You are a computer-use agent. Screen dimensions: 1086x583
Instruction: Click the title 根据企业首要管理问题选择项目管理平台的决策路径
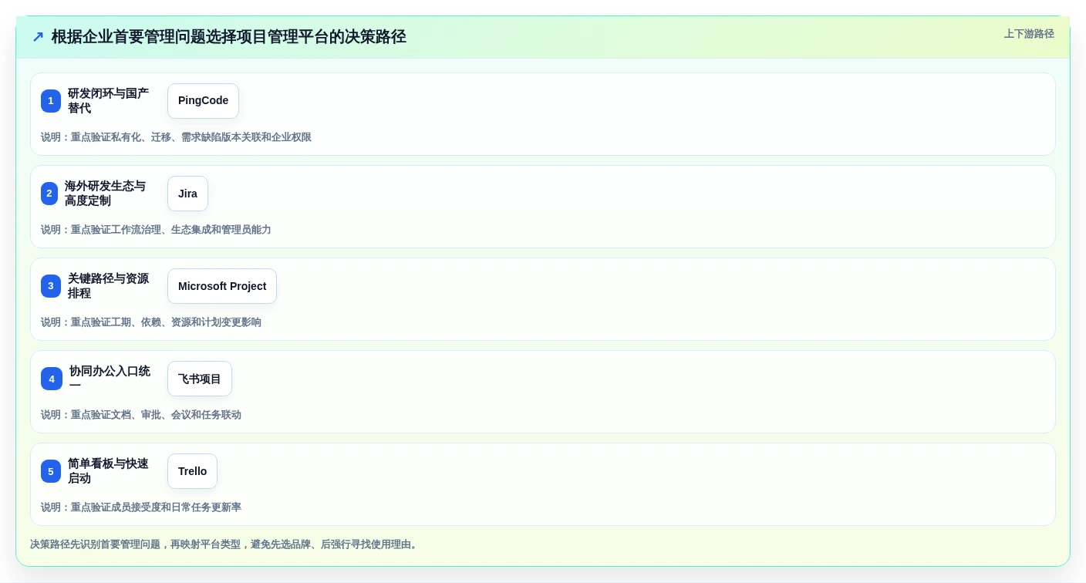click(x=229, y=37)
